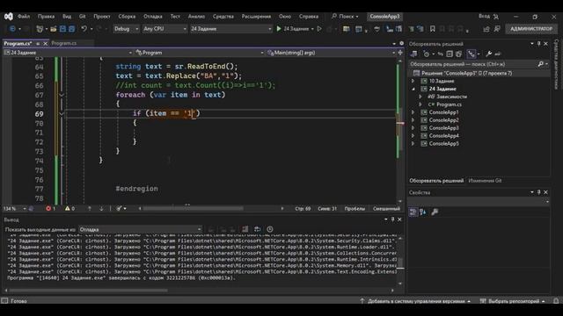
Task: Expand the ConsoleApp1 project node
Action: click(x=413, y=112)
